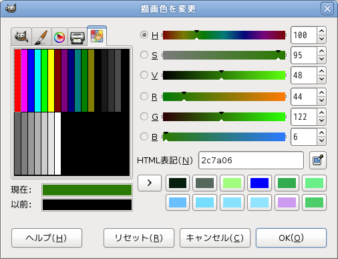
Task: Select the G green radio button
Action: click(144, 116)
